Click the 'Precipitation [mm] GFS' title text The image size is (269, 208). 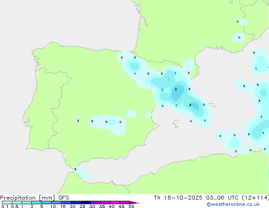pyautogui.click(x=34, y=198)
